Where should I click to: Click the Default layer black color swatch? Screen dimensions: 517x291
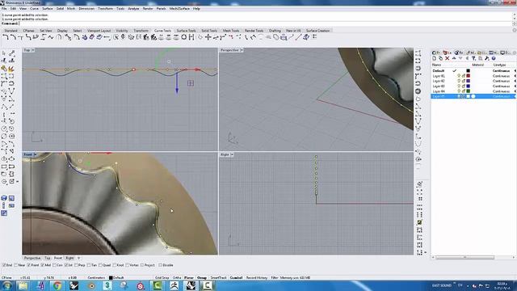click(x=469, y=70)
